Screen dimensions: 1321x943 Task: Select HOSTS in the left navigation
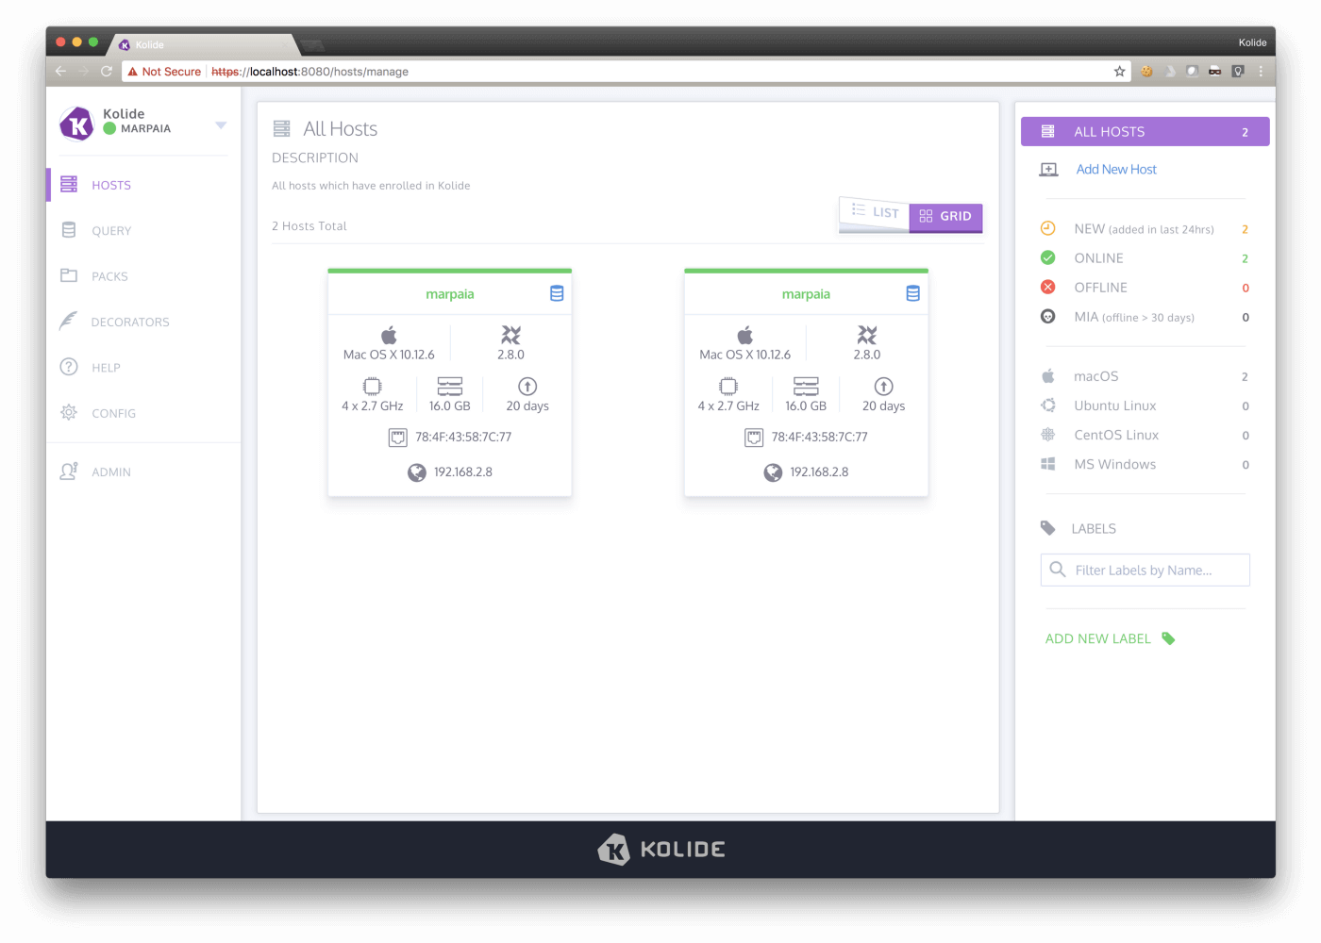coord(111,185)
